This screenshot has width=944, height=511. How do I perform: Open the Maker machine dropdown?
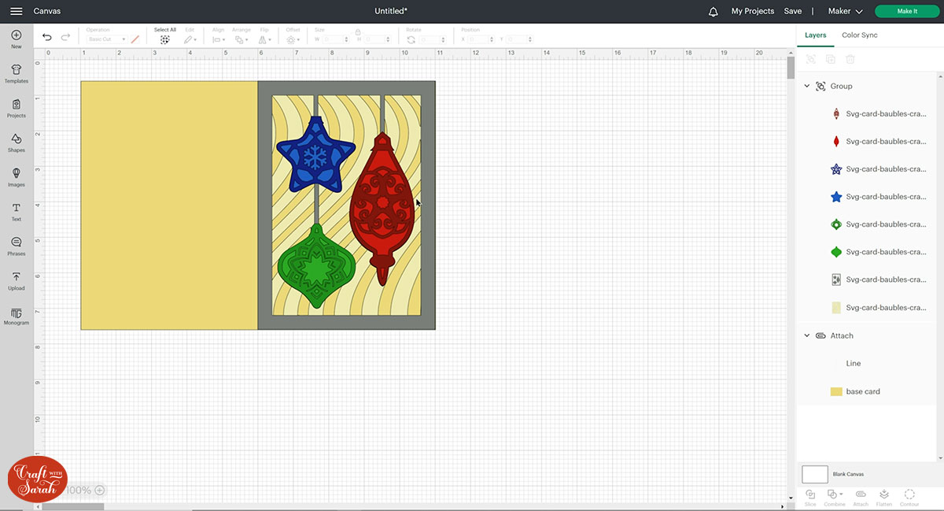coord(845,12)
